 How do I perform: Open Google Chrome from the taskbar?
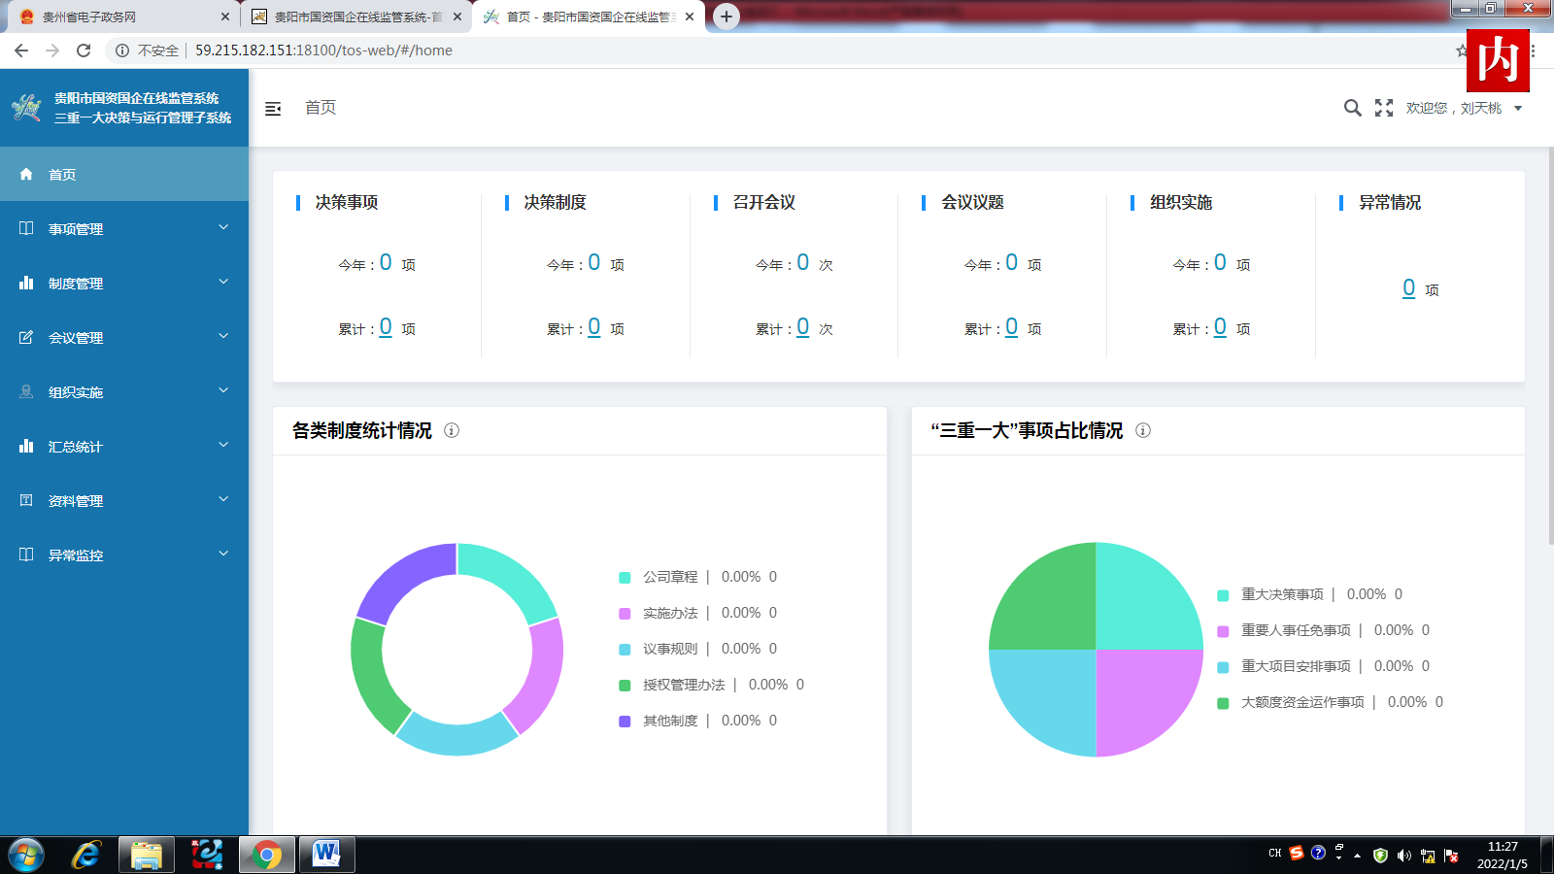click(266, 855)
